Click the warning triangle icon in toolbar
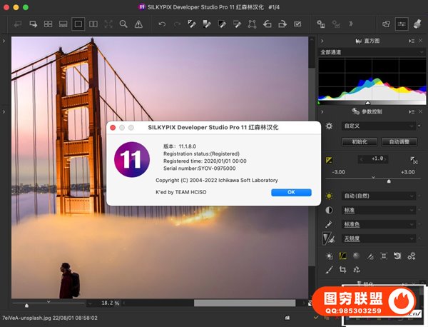This screenshot has width=428, height=327. click(138, 24)
